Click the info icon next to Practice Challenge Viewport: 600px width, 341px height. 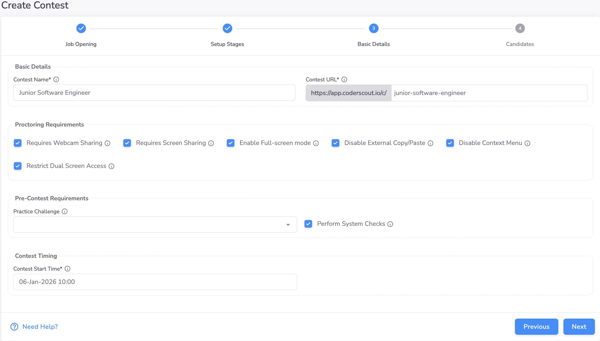pos(65,211)
